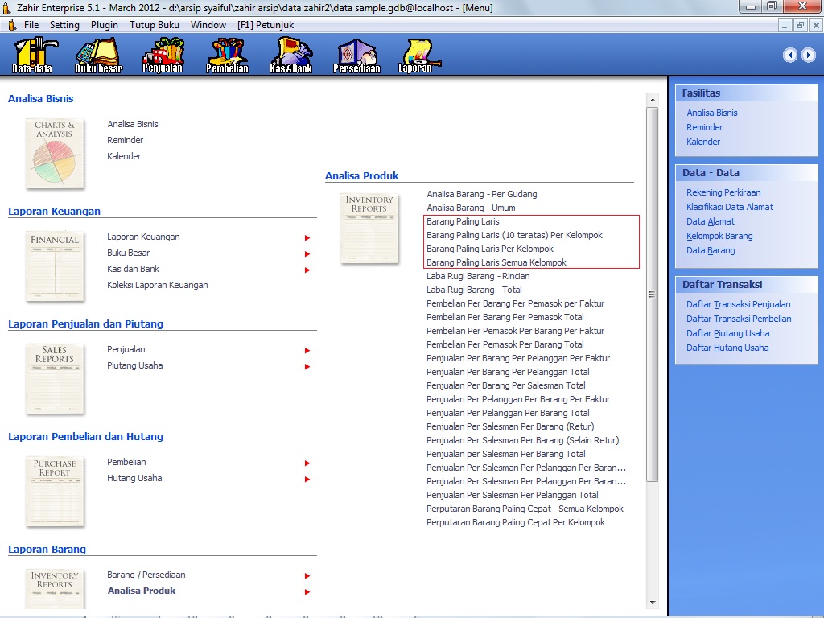Click the Persediaan toolbar icon
The height and width of the screenshot is (618, 824).
(356, 55)
